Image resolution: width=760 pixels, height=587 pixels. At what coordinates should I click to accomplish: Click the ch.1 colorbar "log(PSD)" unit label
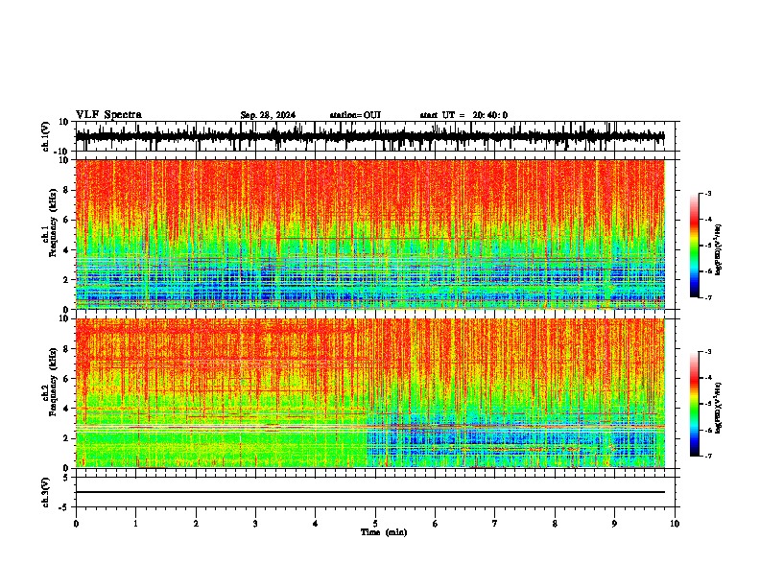coord(719,250)
